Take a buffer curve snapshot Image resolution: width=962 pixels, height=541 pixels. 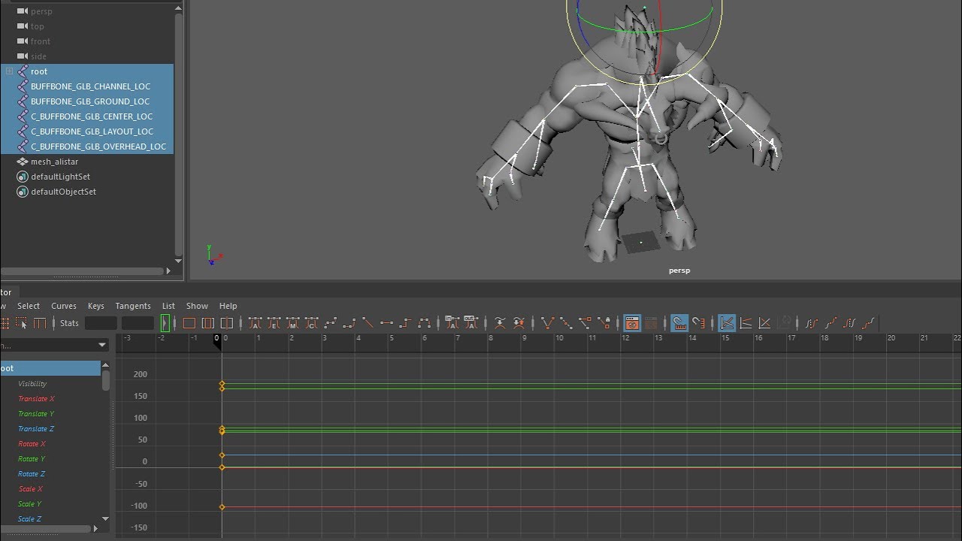tap(500, 323)
